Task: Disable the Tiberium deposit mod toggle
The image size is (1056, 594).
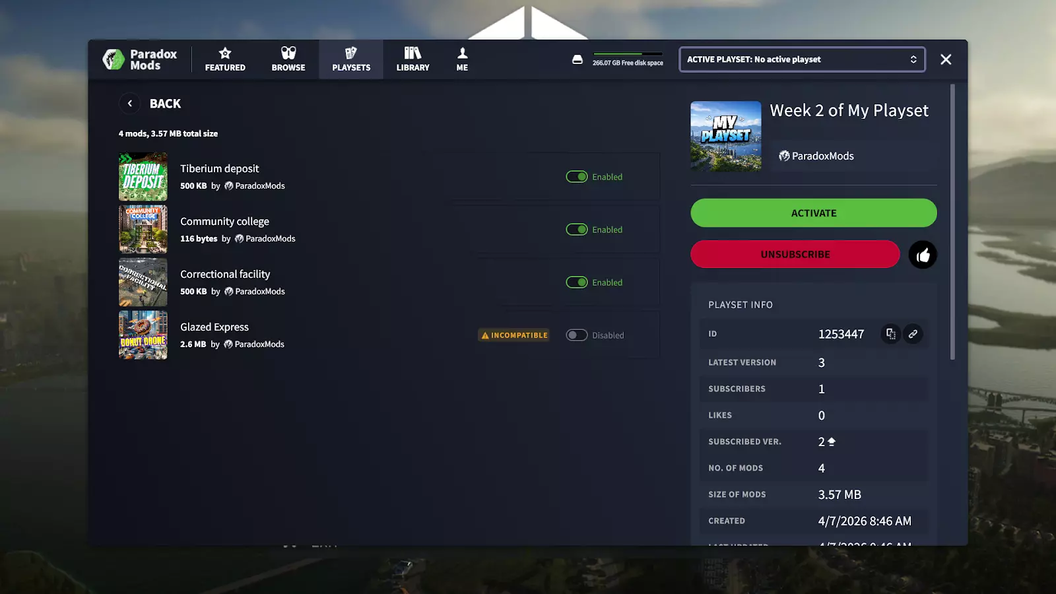Action: 577,177
